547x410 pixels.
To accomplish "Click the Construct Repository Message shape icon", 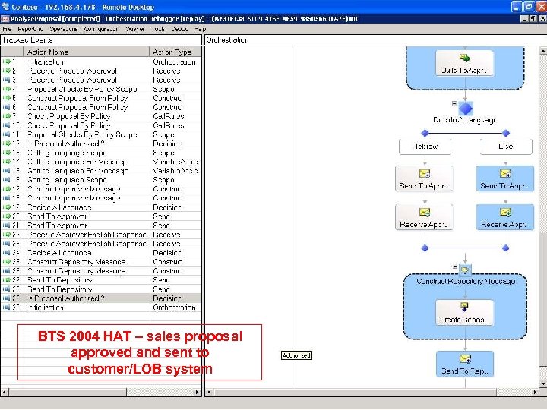I will (465, 269).
